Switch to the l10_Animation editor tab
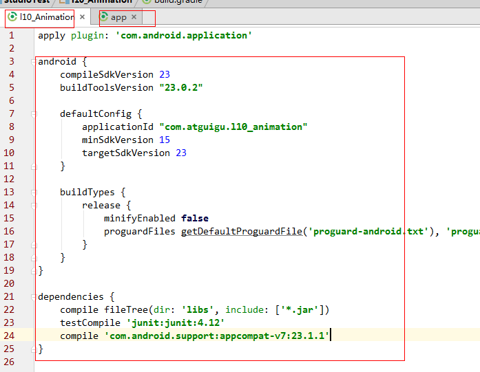Viewport: 480px width, 372px height. [47, 17]
